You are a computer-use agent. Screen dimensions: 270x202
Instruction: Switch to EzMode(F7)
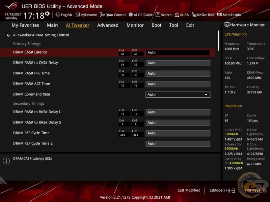click(222, 190)
